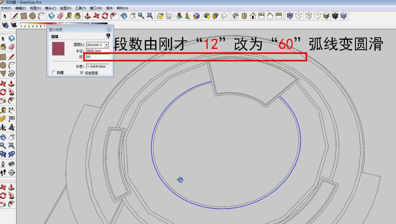Image resolution: width=396 pixels, height=224 pixels.
Task: Select the Make Component tool in top toolbar
Action: click(51, 16)
